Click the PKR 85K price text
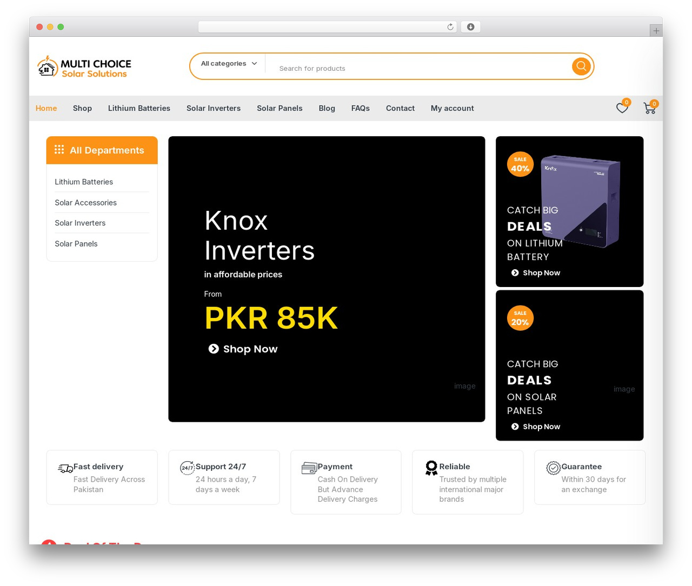 point(271,318)
